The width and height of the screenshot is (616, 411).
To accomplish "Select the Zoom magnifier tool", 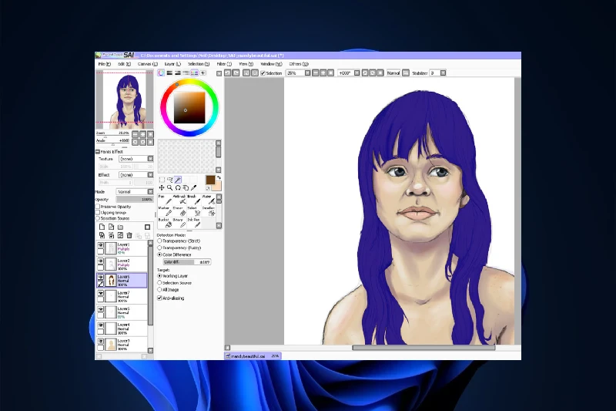I will 169,188.
